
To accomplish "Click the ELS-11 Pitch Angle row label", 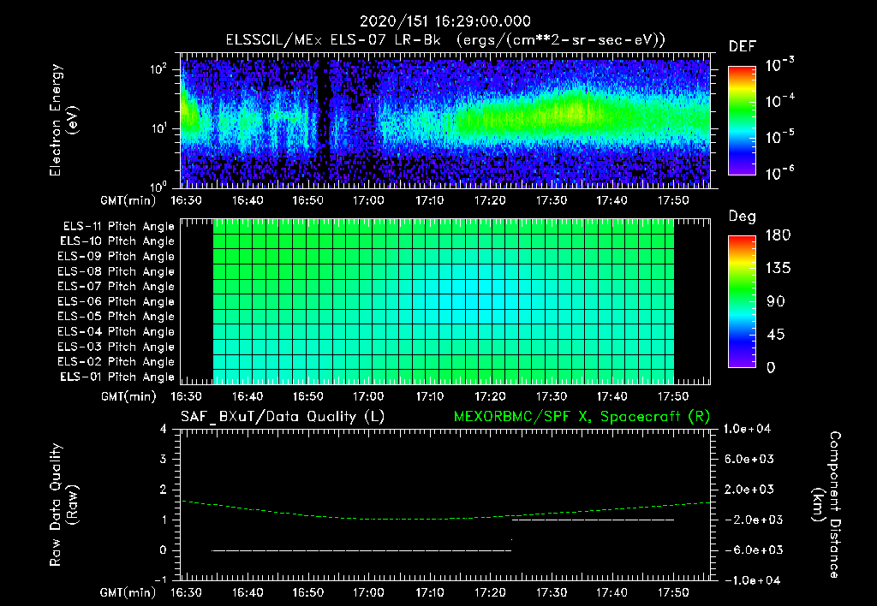I will [x=118, y=227].
